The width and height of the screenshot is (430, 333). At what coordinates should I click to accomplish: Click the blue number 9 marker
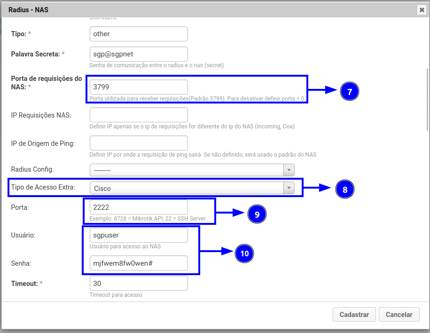(x=257, y=214)
